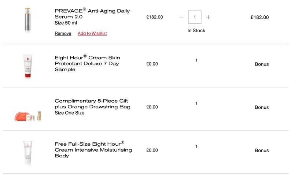Open Complimentary 5-Piece Gift product title
The image size is (298, 175).
(x=93, y=104)
